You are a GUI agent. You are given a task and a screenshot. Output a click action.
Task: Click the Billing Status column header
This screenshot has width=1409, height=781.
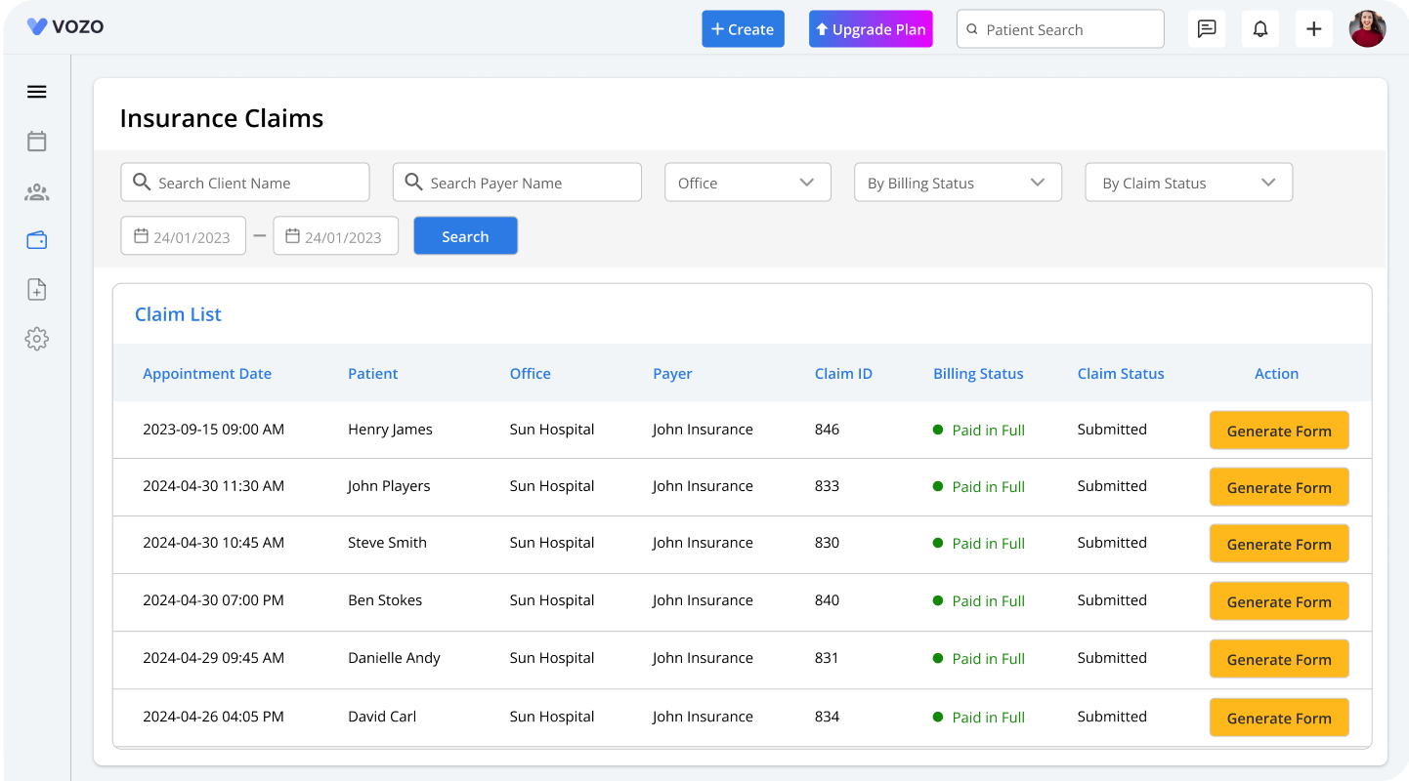pyautogui.click(x=978, y=374)
